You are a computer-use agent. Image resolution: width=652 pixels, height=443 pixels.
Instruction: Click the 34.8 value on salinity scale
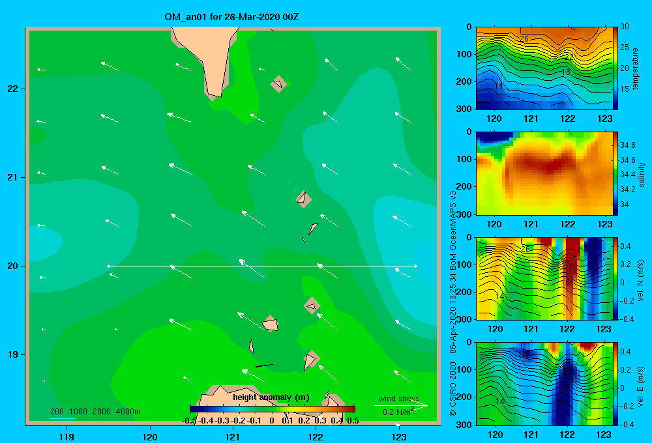tap(628, 145)
